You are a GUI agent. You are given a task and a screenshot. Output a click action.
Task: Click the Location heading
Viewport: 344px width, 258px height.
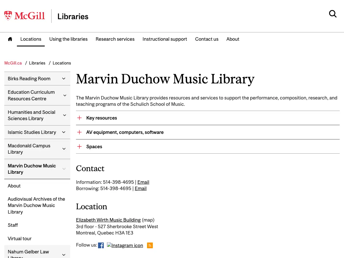coord(91,206)
